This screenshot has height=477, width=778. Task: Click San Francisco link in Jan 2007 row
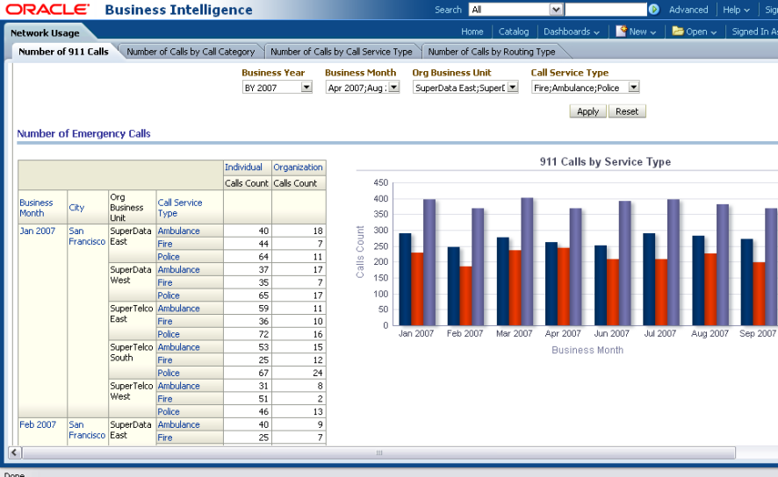tap(87, 236)
